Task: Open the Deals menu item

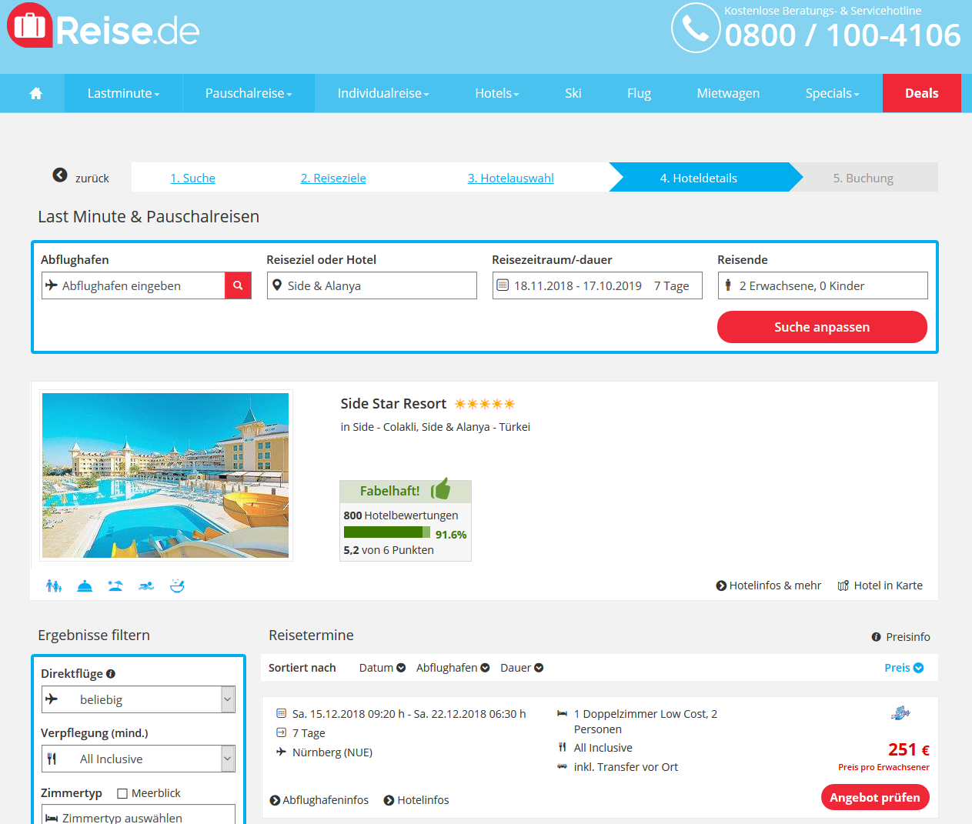Action: pyautogui.click(x=921, y=93)
